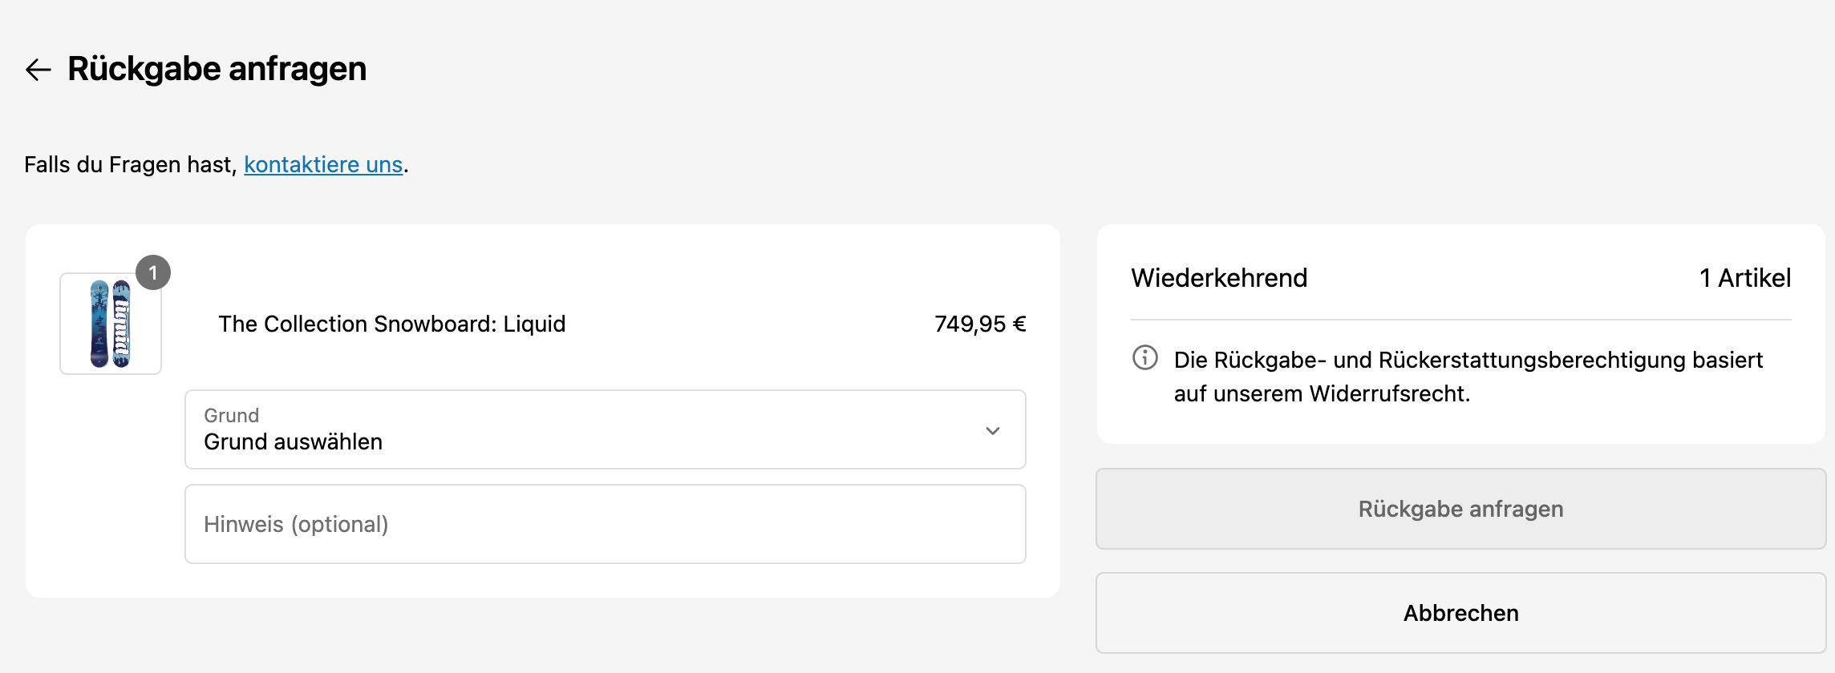Screen dimensions: 1835x673
Task: Click the Abbrechen button
Action: [x=1460, y=613]
